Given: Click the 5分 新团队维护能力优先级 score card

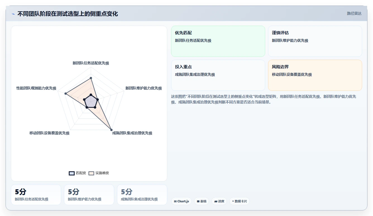Looking at the screenshot, I should tap(89, 195).
